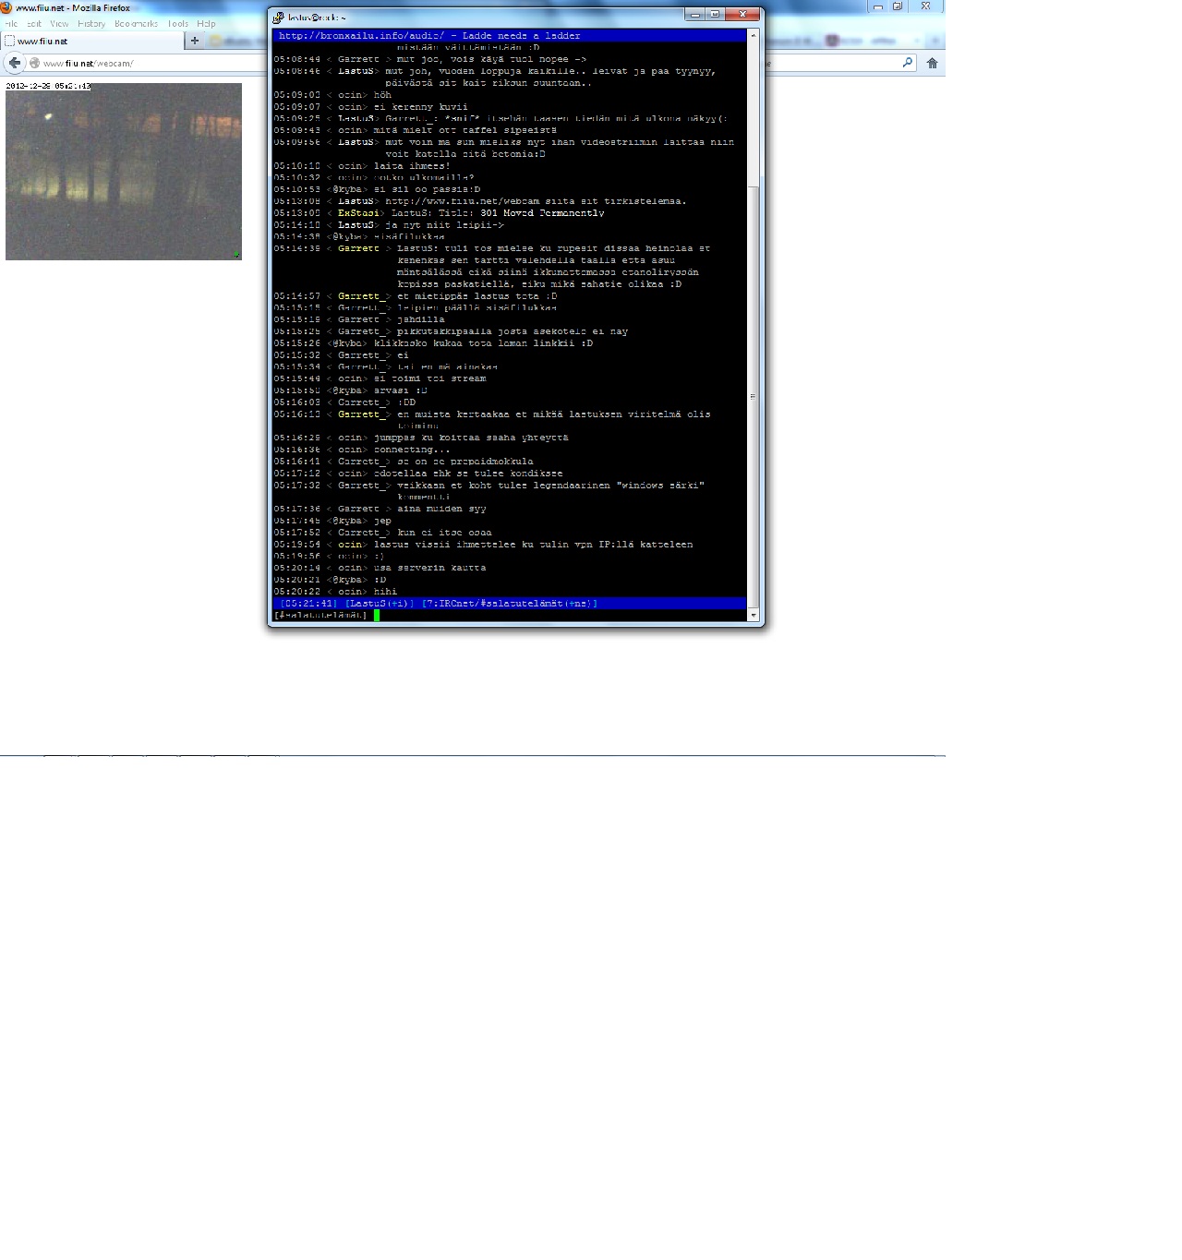
Task: Click the "laita ihmees!" chat message
Action: (x=412, y=166)
